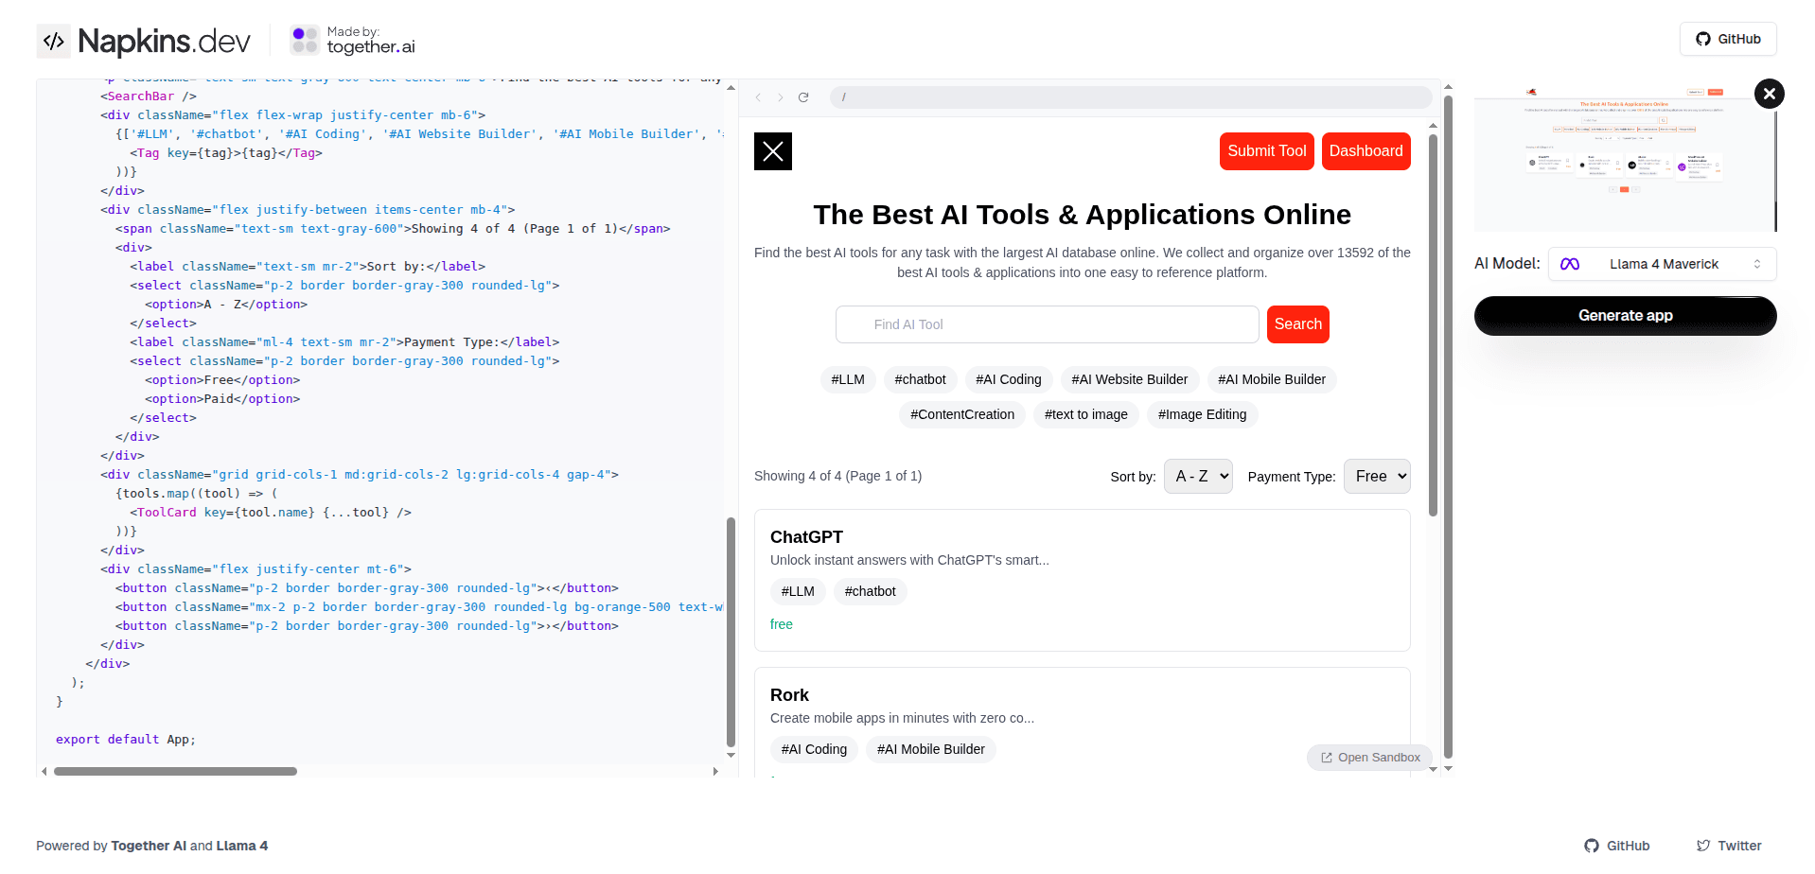Open the together.ai logo link

[353, 40]
